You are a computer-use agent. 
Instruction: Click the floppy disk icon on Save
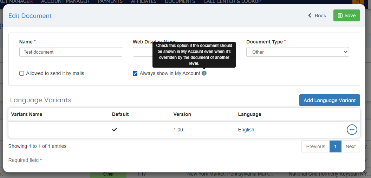click(x=340, y=15)
